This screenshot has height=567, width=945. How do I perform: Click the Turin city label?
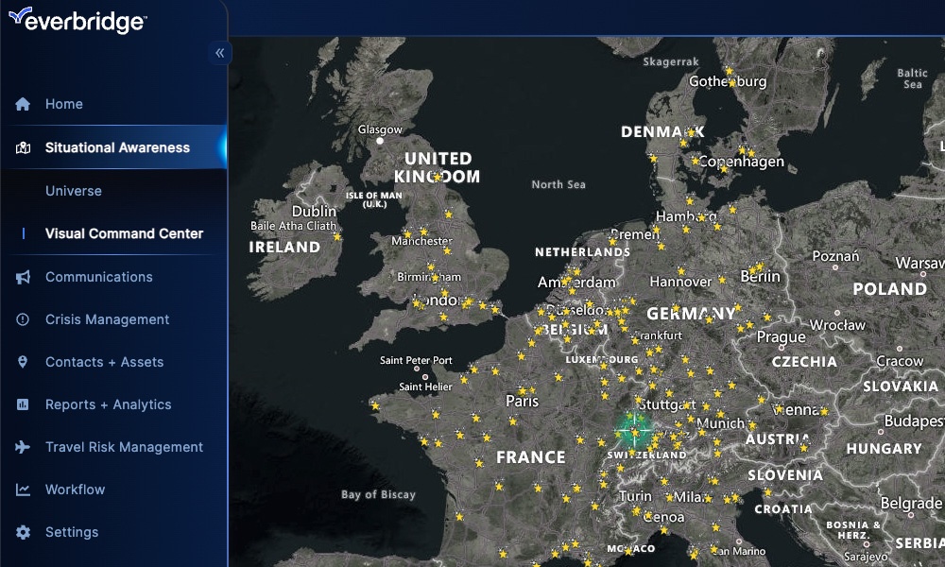pos(635,496)
